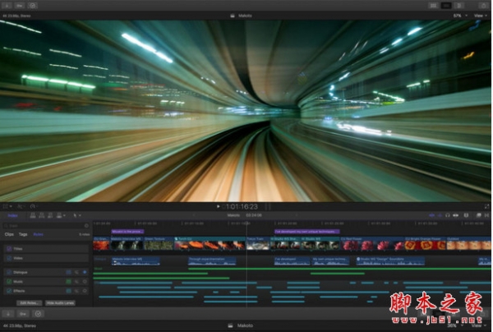Enter fullscreen viewer with the expand icon
This screenshot has height=332, width=493.
(x=486, y=206)
